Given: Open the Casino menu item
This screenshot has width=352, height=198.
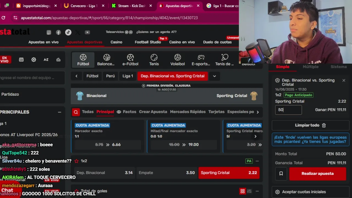Looking at the screenshot, I should (116, 42).
